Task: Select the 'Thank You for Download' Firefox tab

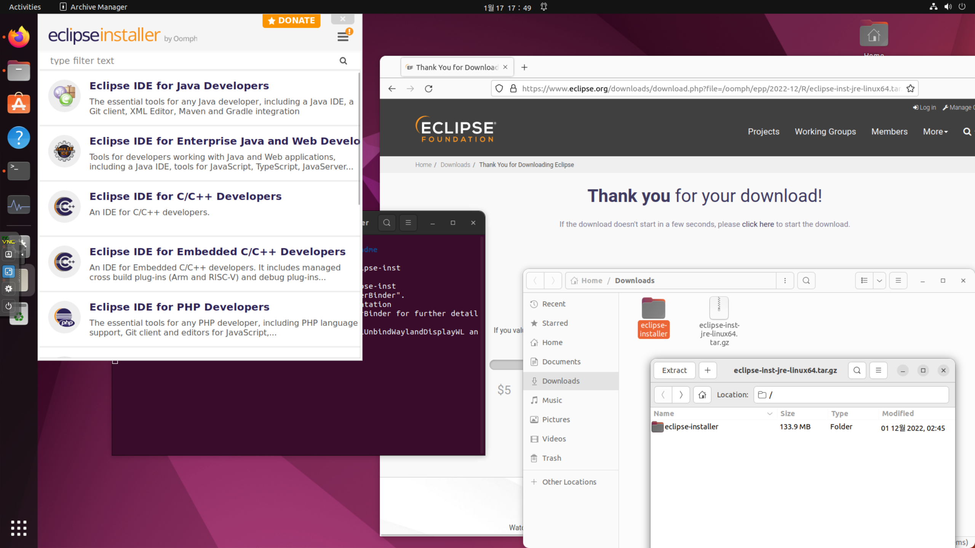Action: [x=457, y=67]
